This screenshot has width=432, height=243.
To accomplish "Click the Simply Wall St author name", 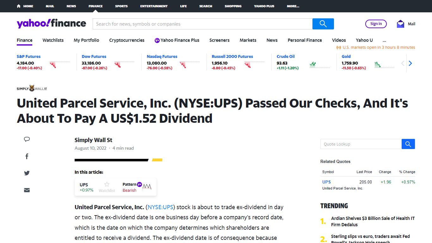I will pos(93,140).
